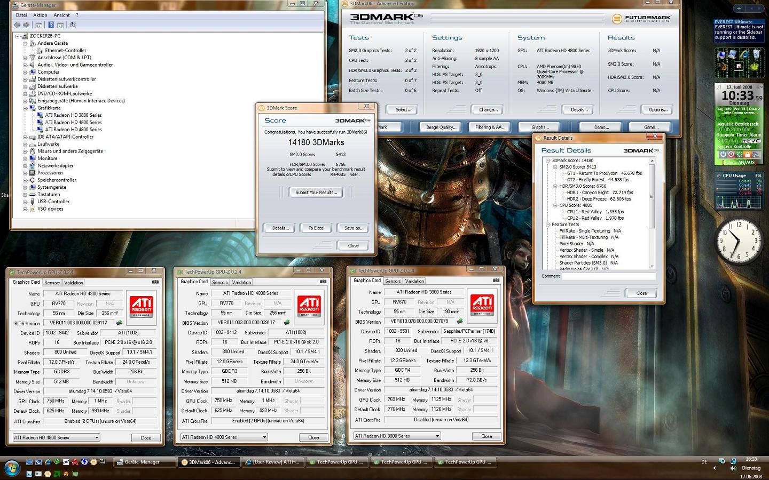Collapse the Grafikkarte tree node
The image size is (769, 480).
pyautogui.click(x=25, y=108)
